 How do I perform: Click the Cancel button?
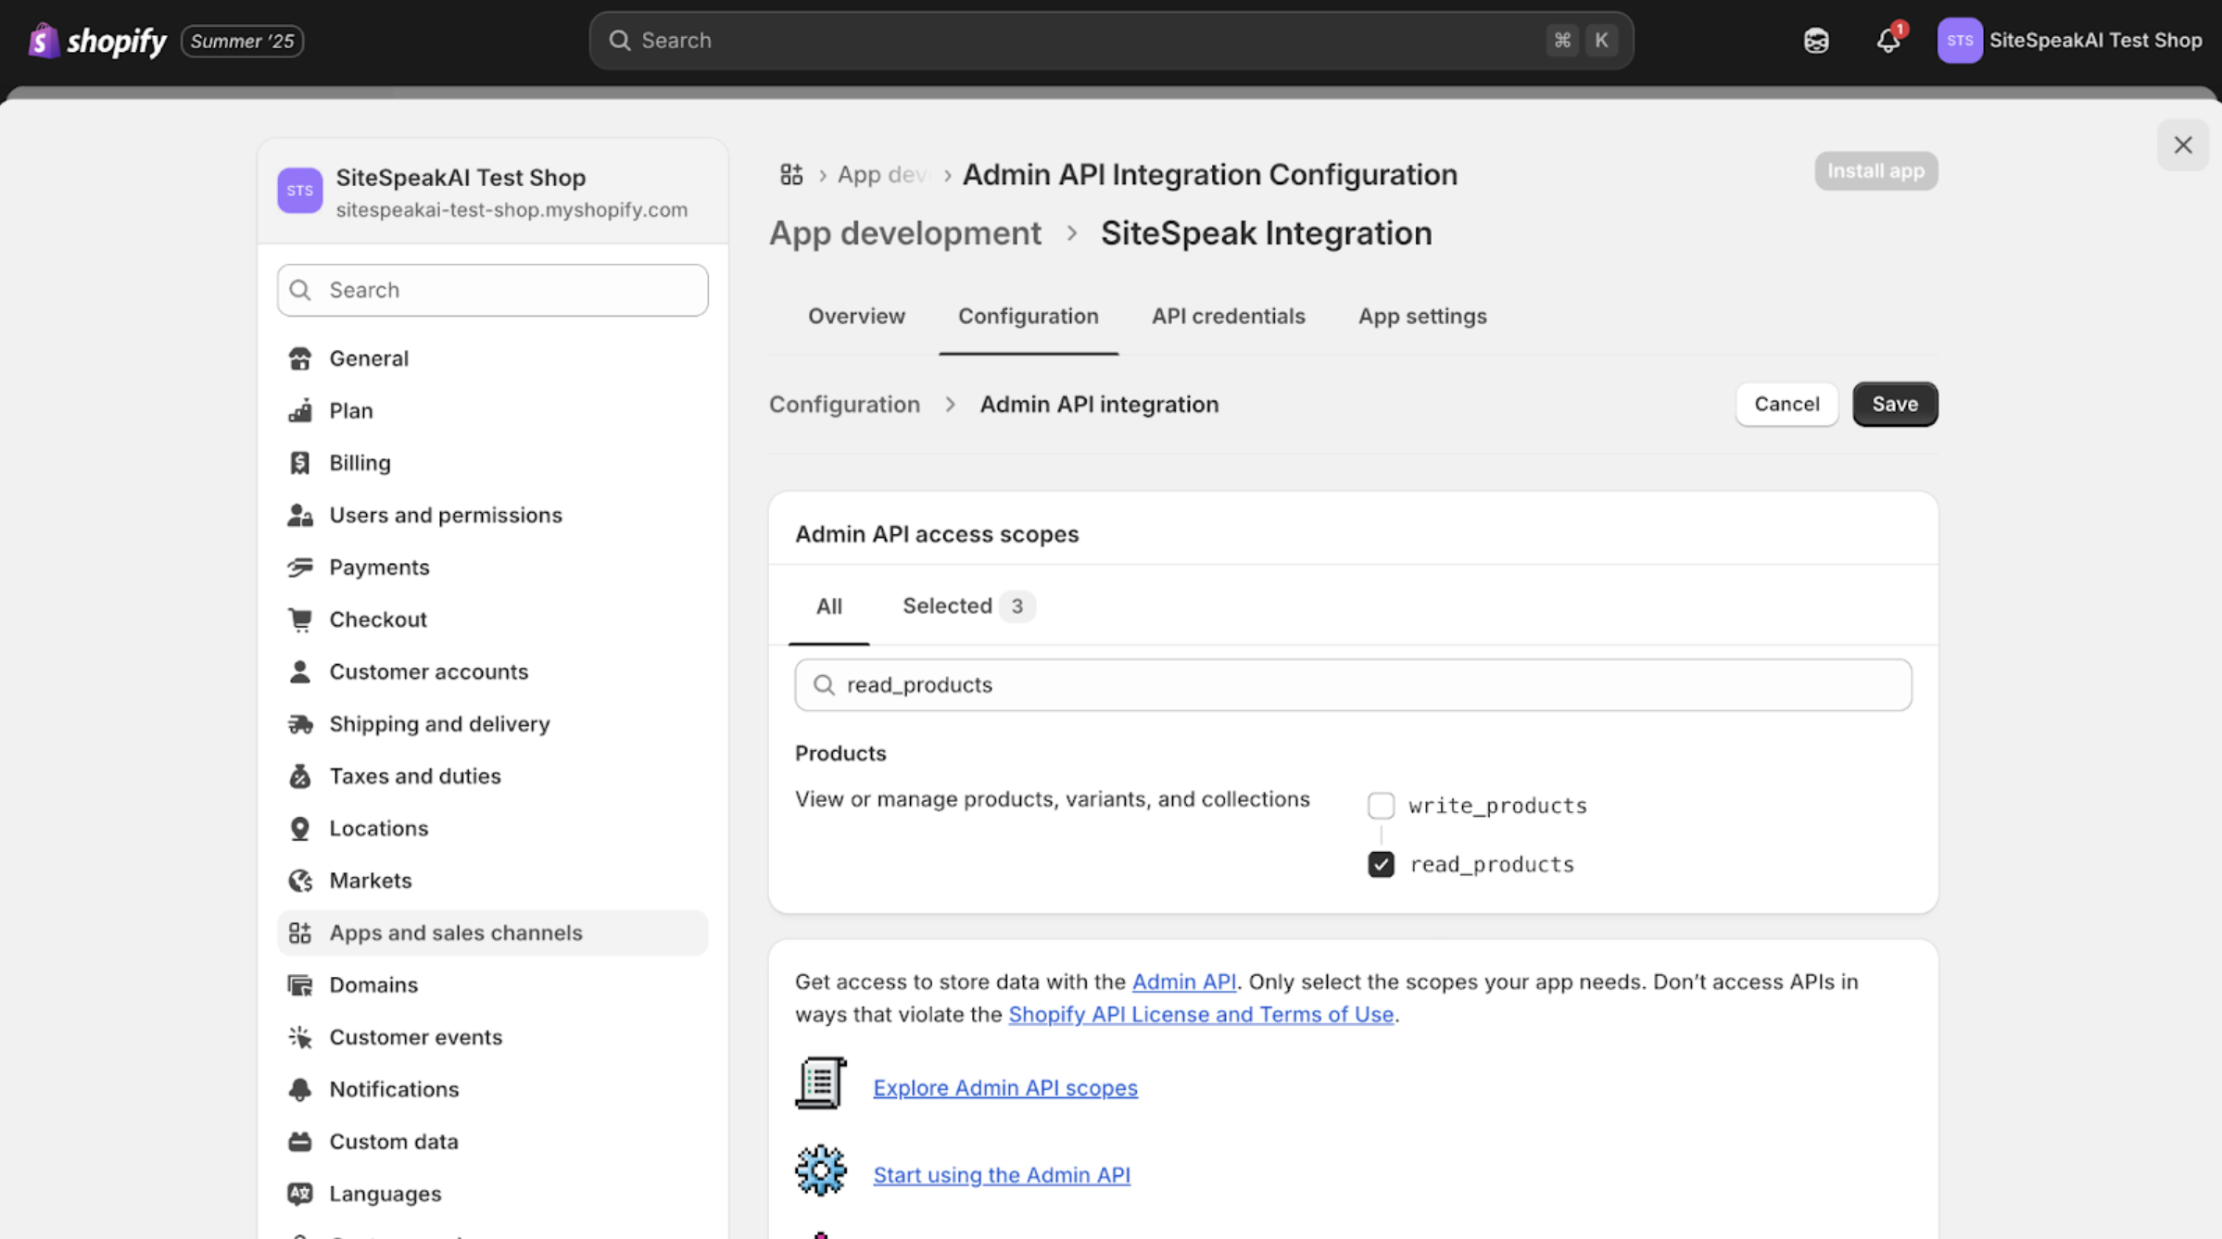coord(1786,404)
